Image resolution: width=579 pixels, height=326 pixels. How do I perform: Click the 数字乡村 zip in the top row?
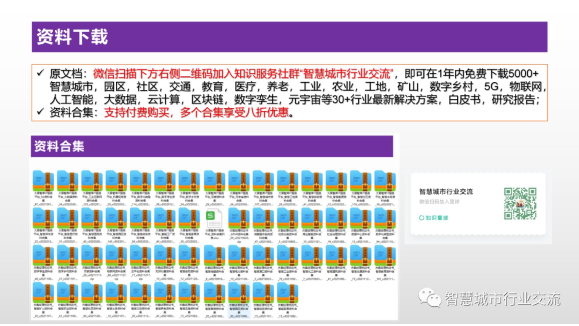click(x=189, y=182)
